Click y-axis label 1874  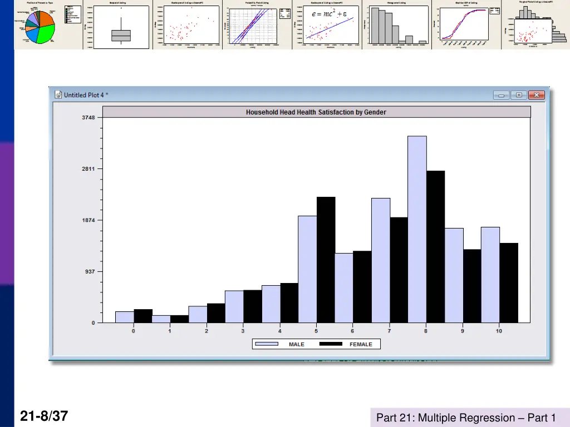(89, 220)
